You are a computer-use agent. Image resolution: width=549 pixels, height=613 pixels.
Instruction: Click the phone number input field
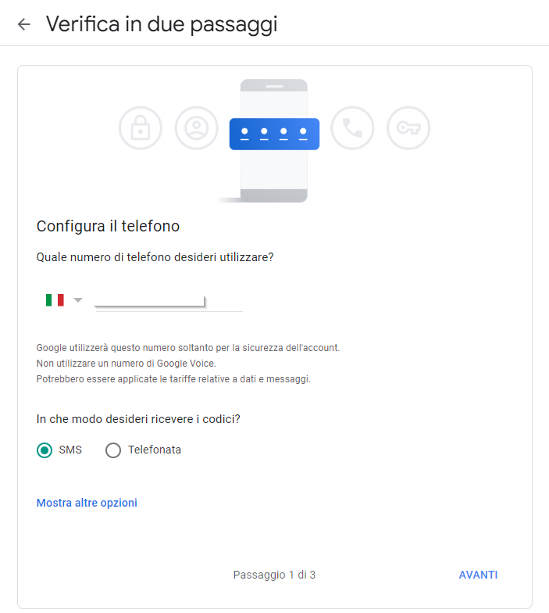click(169, 301)
